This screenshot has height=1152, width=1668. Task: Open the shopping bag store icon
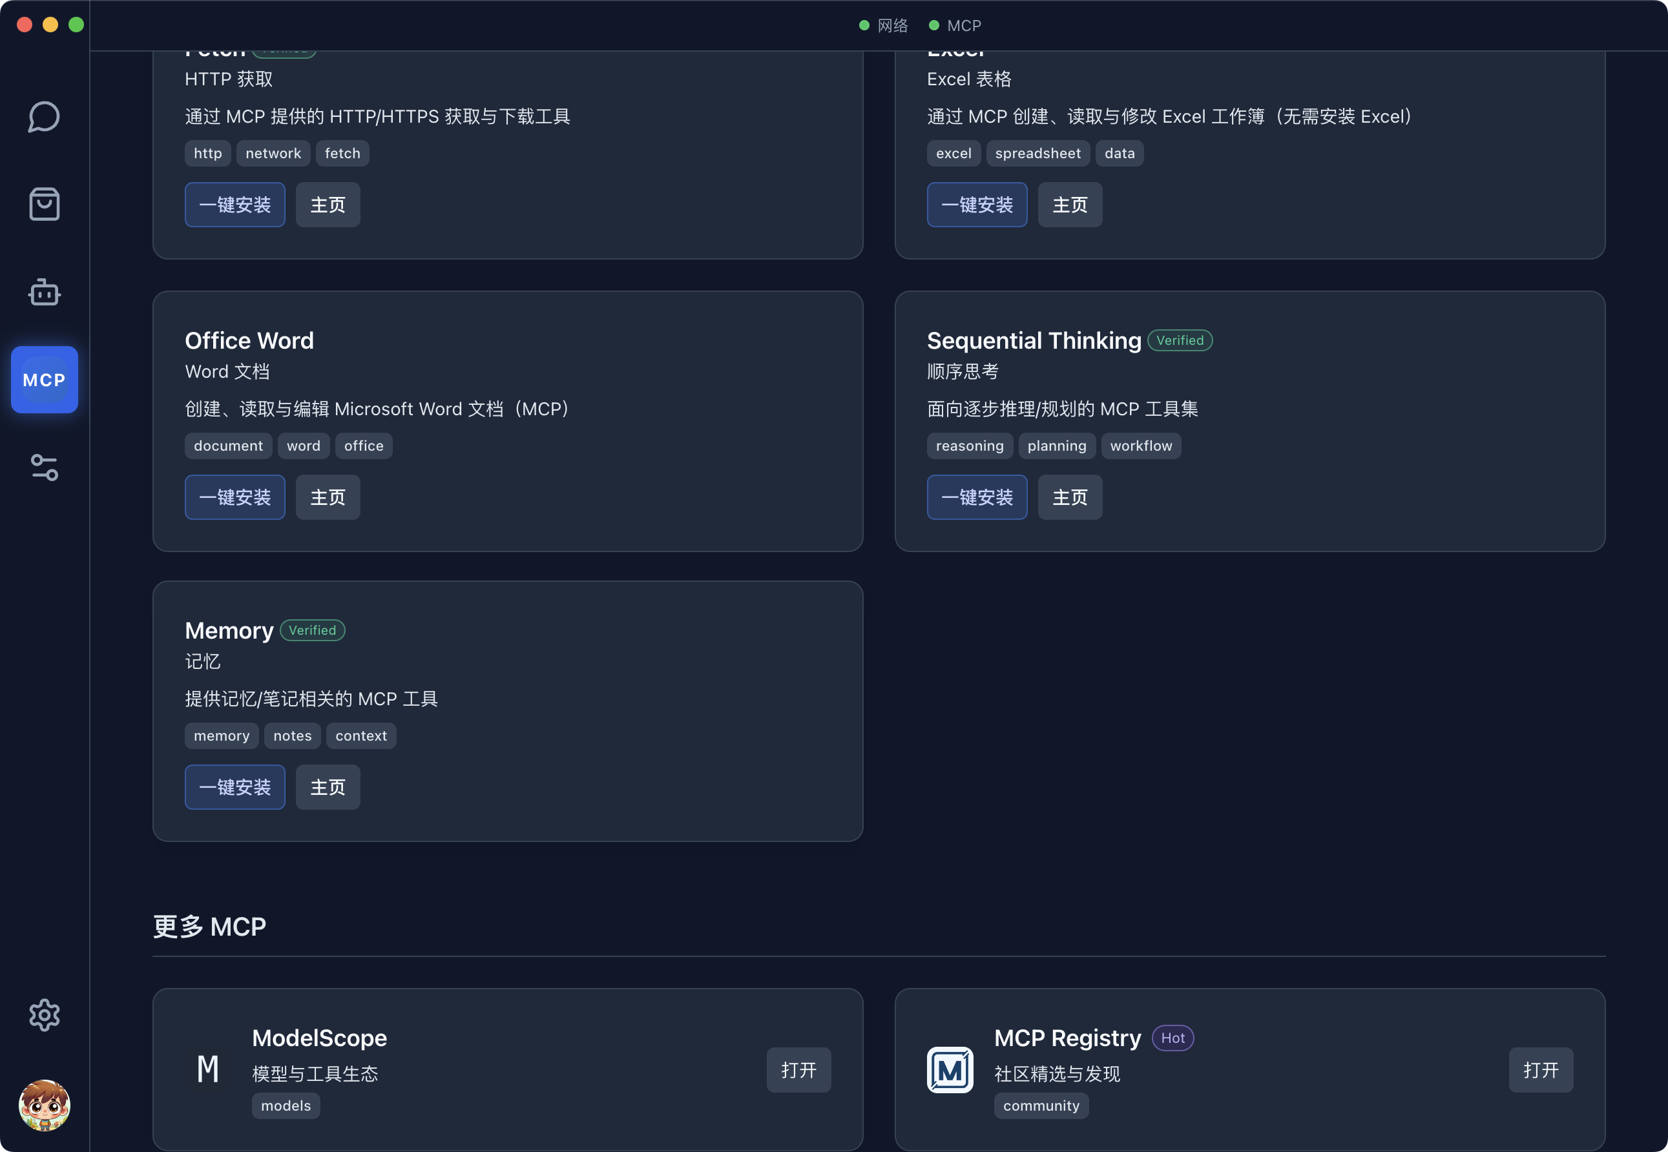click(44, 204)
